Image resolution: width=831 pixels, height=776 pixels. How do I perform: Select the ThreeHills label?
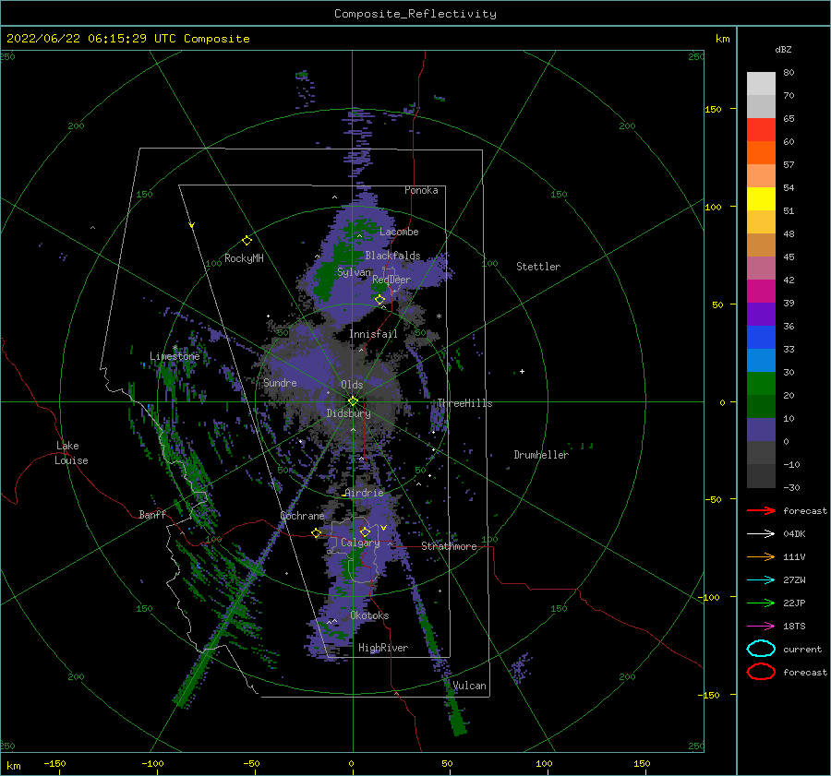(464, 403)
